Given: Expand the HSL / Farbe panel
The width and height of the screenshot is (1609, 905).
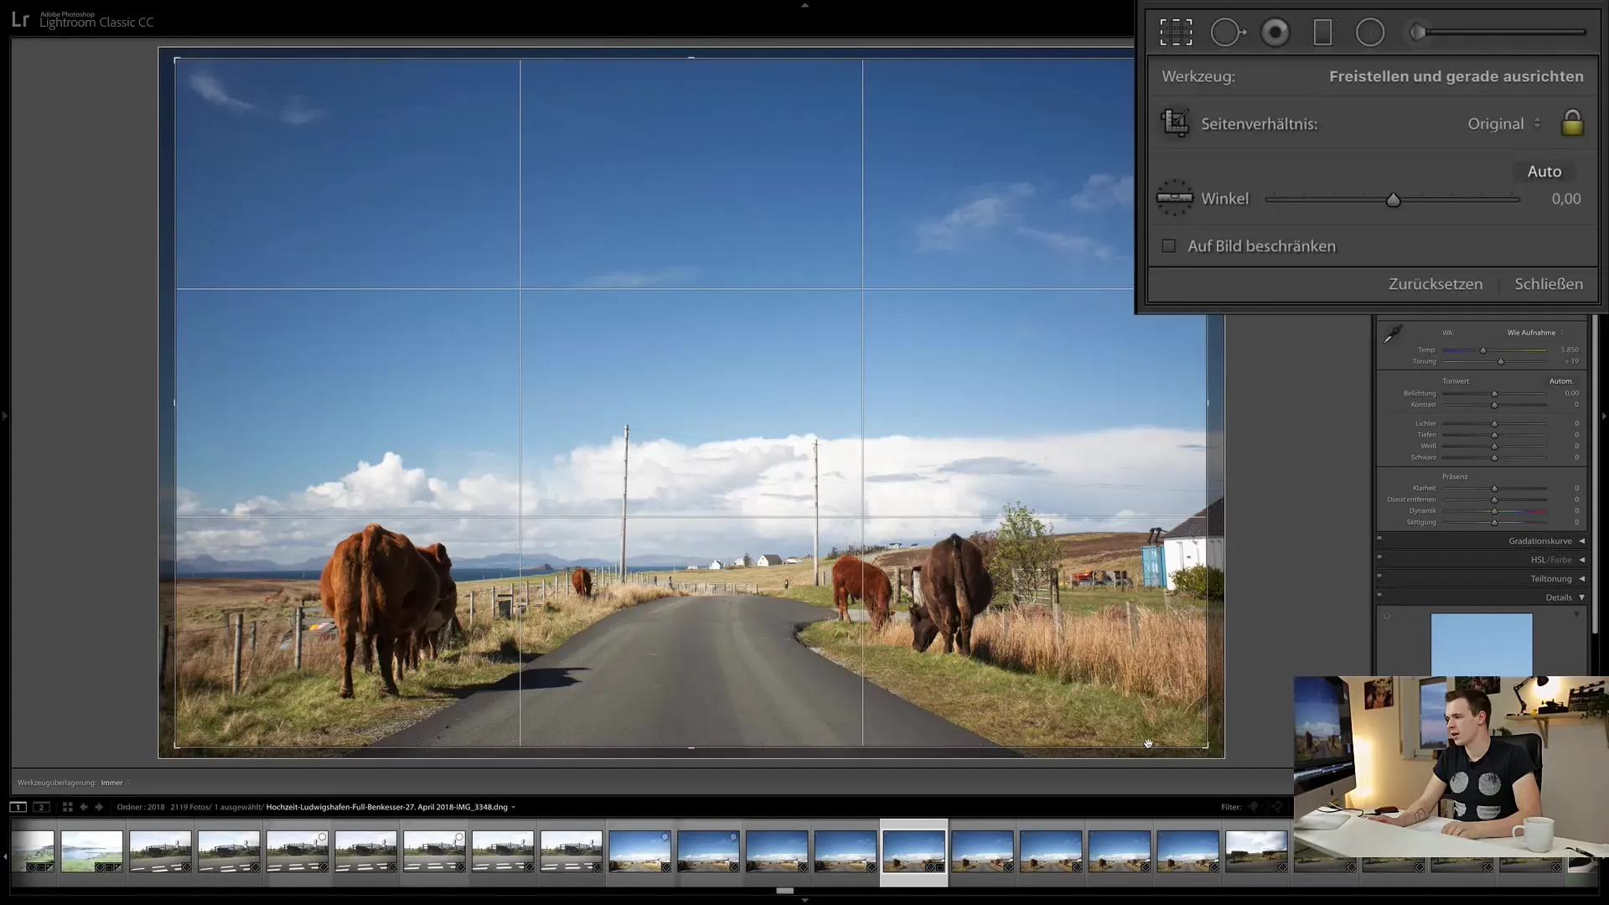Looking at the screenshot, I should coord(1582,560).
